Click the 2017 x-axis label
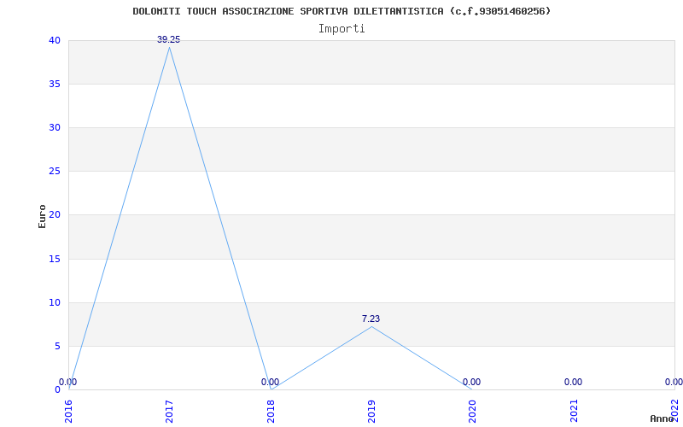683x427 pixels. 169,412
